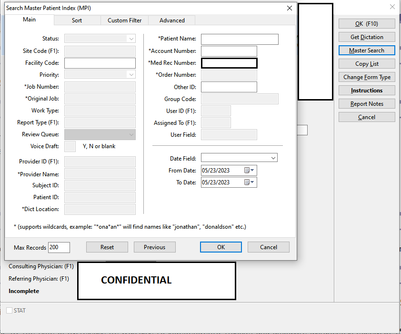This screenshot has height=334, width=401.
Task: Click the Subject ID field
Action: (100, 185)
